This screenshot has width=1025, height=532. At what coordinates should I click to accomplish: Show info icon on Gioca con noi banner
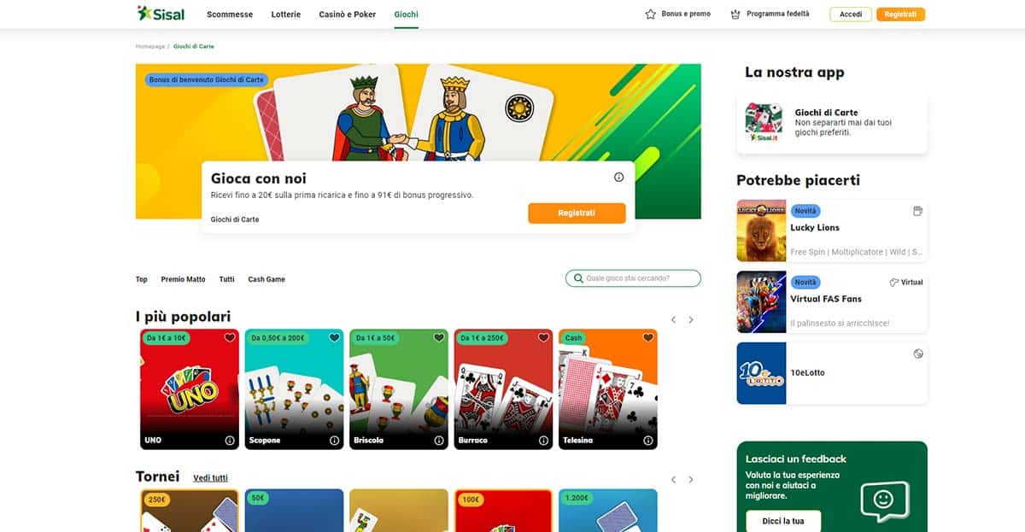[x=618, y=178]
